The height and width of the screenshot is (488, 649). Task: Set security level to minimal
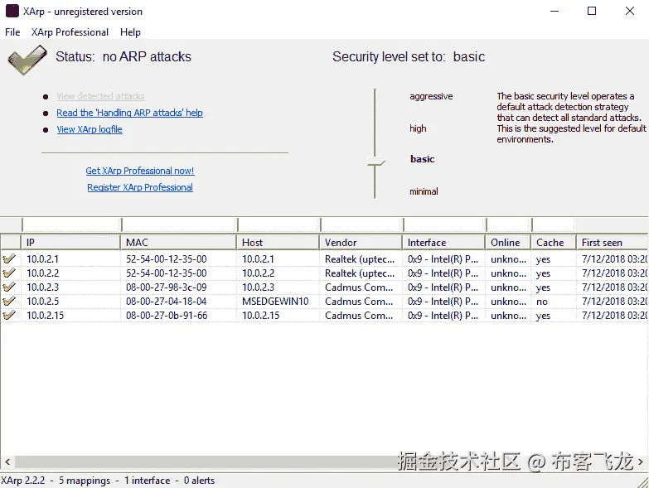(424, 191)
